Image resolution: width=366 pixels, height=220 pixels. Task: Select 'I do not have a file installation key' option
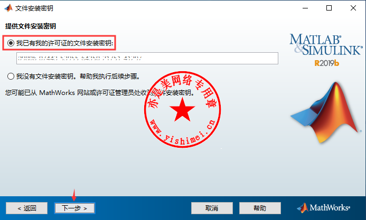tap(11, 76)
